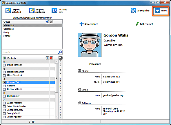Image resolution: width=171 pixels, height=125 pixels.
Task: Select contact name Hugh Hefner
Action: coord(13,96)
